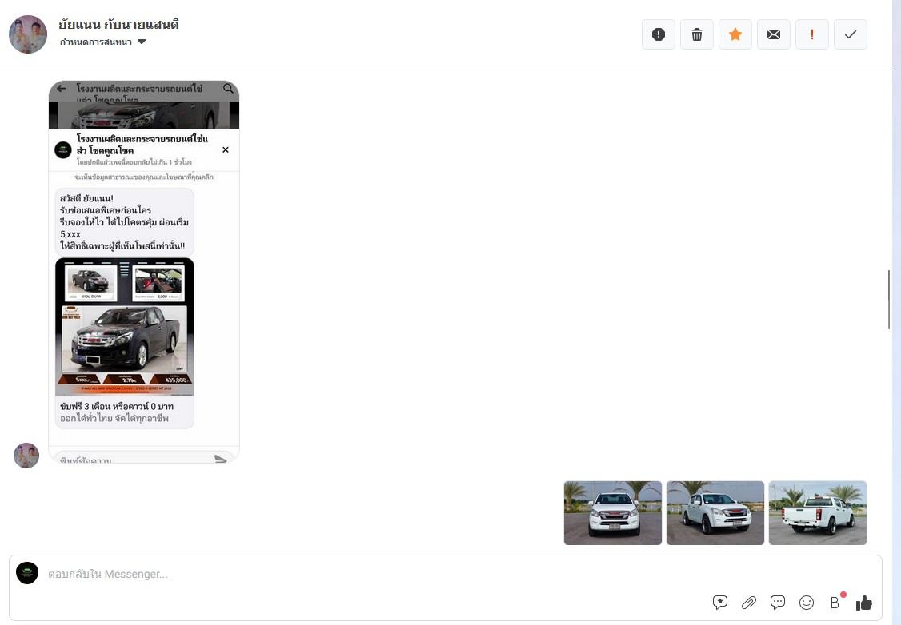Open the กำหนดการสนทนา dropdown
Image resolution: width=901 pixels, height=625 pixels.
click(103, 42)
